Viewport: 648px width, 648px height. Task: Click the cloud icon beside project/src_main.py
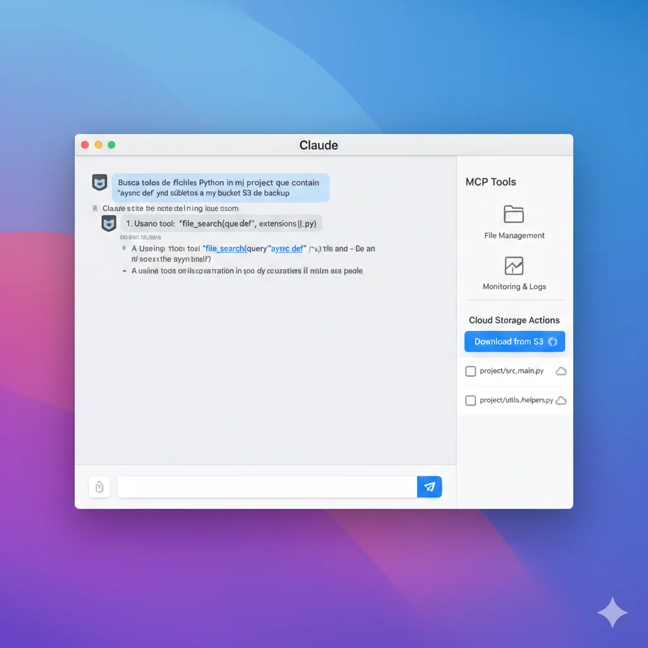point(561,371)
